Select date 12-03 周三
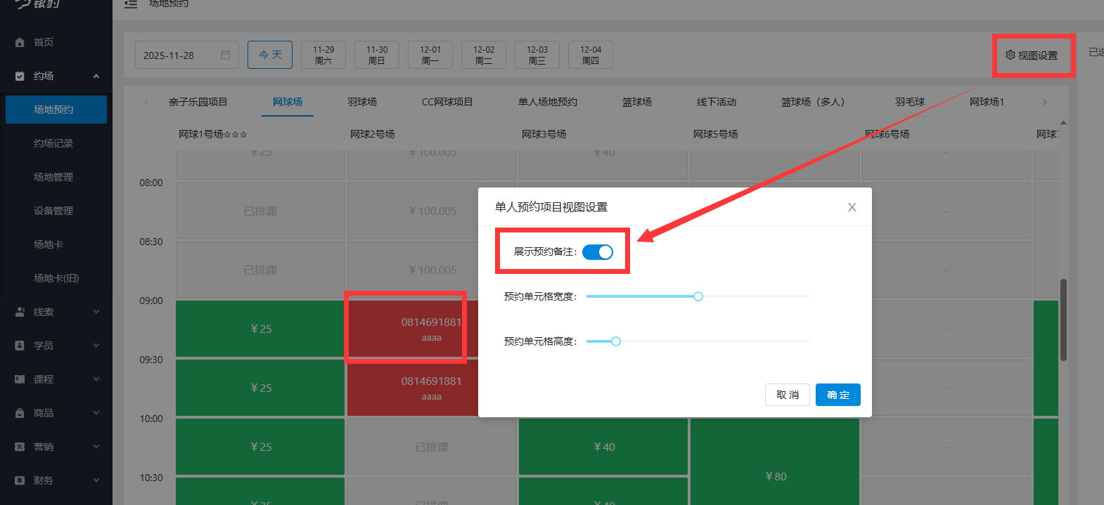1104x505 pixels. (537, 55)
